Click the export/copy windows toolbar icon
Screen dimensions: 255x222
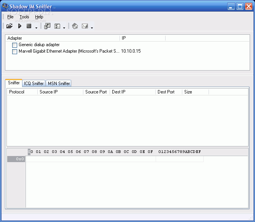point(47,26)
